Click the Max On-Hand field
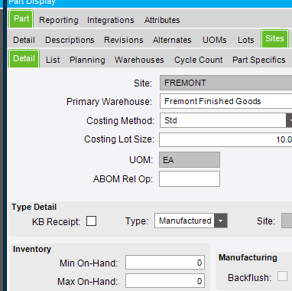Screen dimensions: 292x291 point(165,281)
